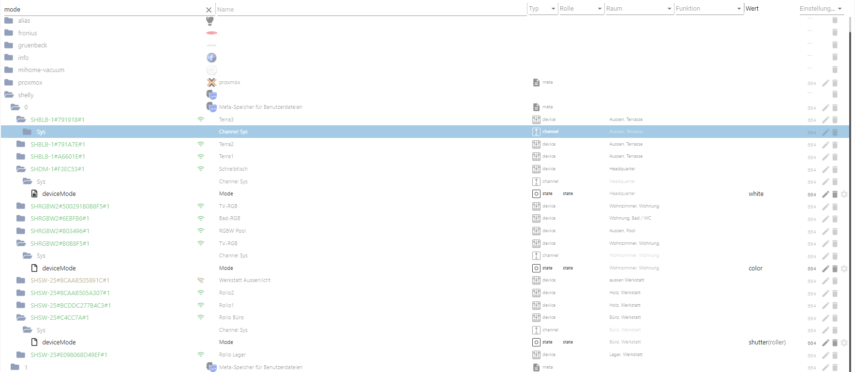Expand the SHSW-25#BCDDC277B4C3#1 folder

click(x=21, y=305)
